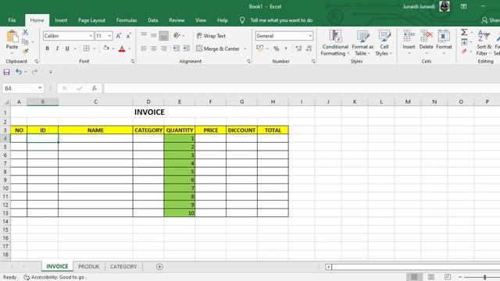Expand the Name Box dropdown arrow
This screenshot has height=281, width=500.
(40, 88)
